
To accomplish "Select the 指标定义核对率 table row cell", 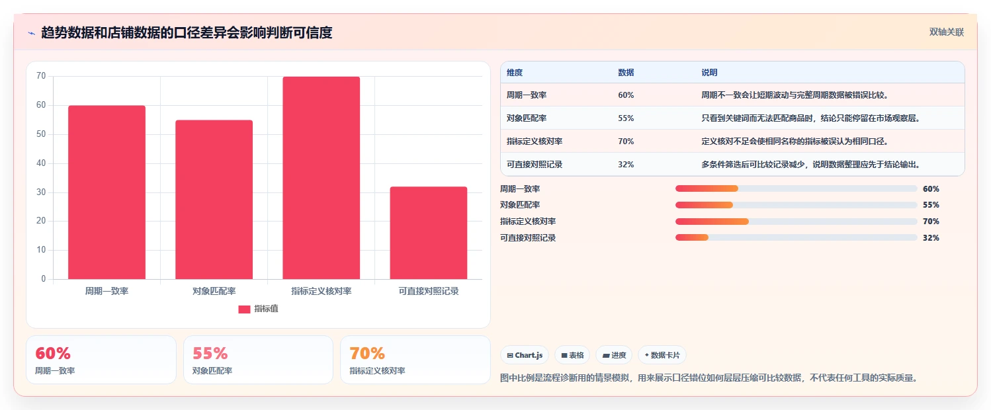I will click(535, 142).
